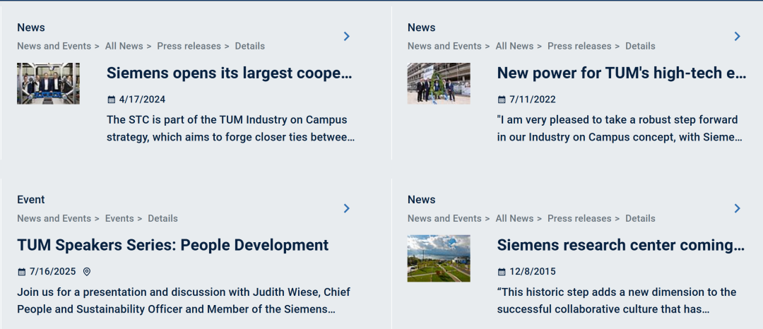Click calendar icon beside 12/8/2015 date
Viewport: 763px width, 329px height.
click(x=502, y=272)
